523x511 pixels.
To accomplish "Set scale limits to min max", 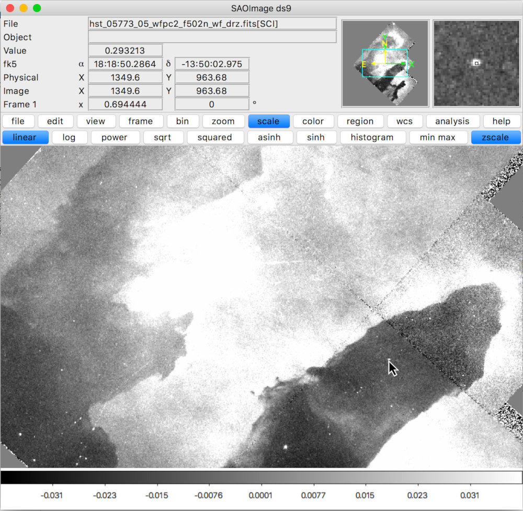I will [x=438, y=137].
